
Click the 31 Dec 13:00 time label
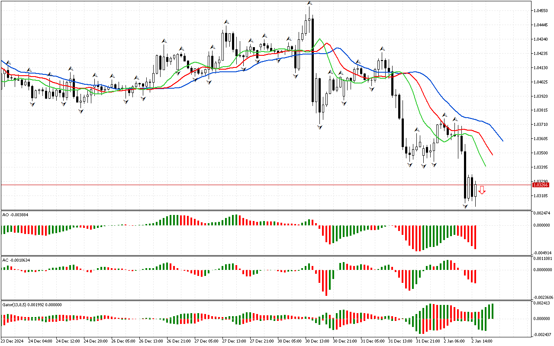click(399, 341)
